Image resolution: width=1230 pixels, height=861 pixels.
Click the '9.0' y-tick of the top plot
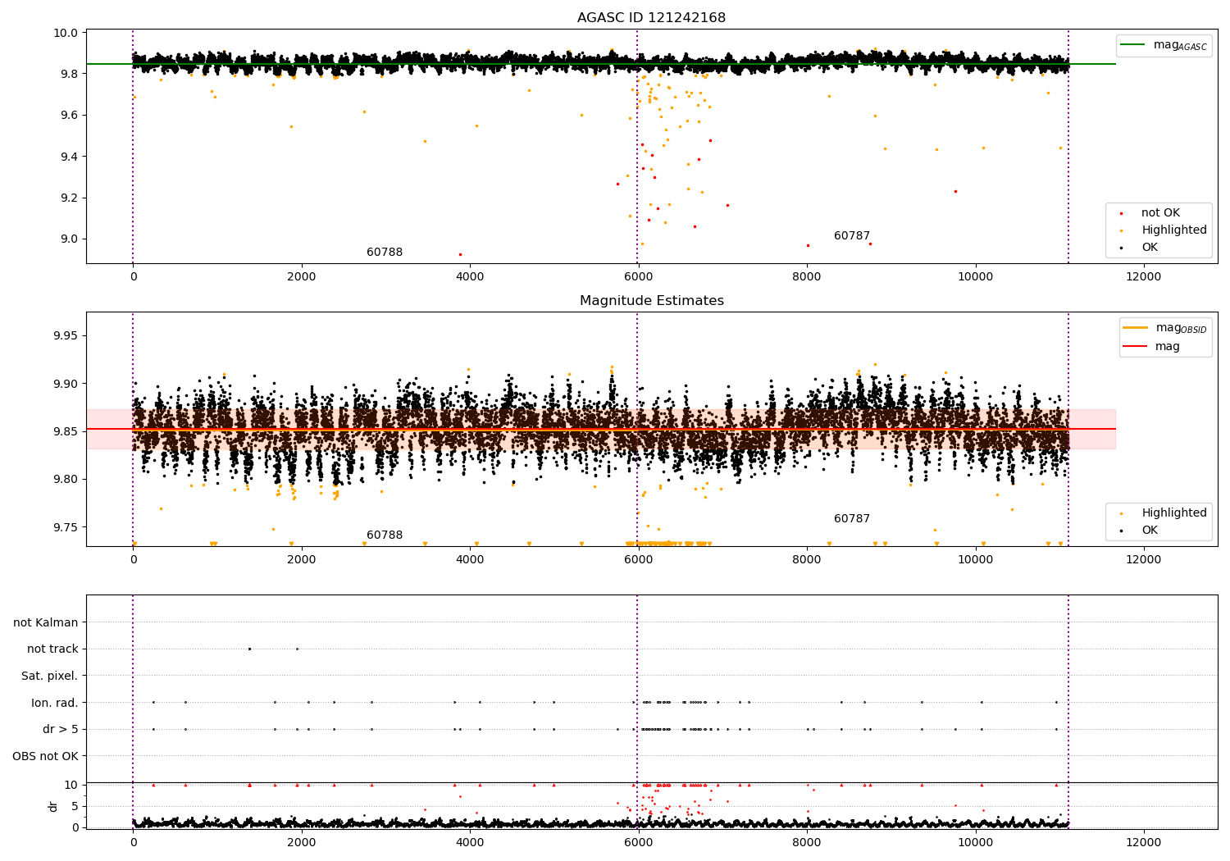point(70,239)
